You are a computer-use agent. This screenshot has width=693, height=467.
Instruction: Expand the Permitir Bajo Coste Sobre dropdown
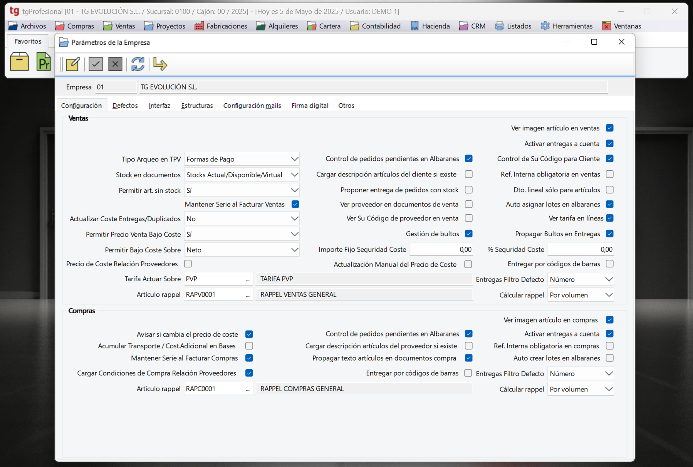[x=294, y=250]
